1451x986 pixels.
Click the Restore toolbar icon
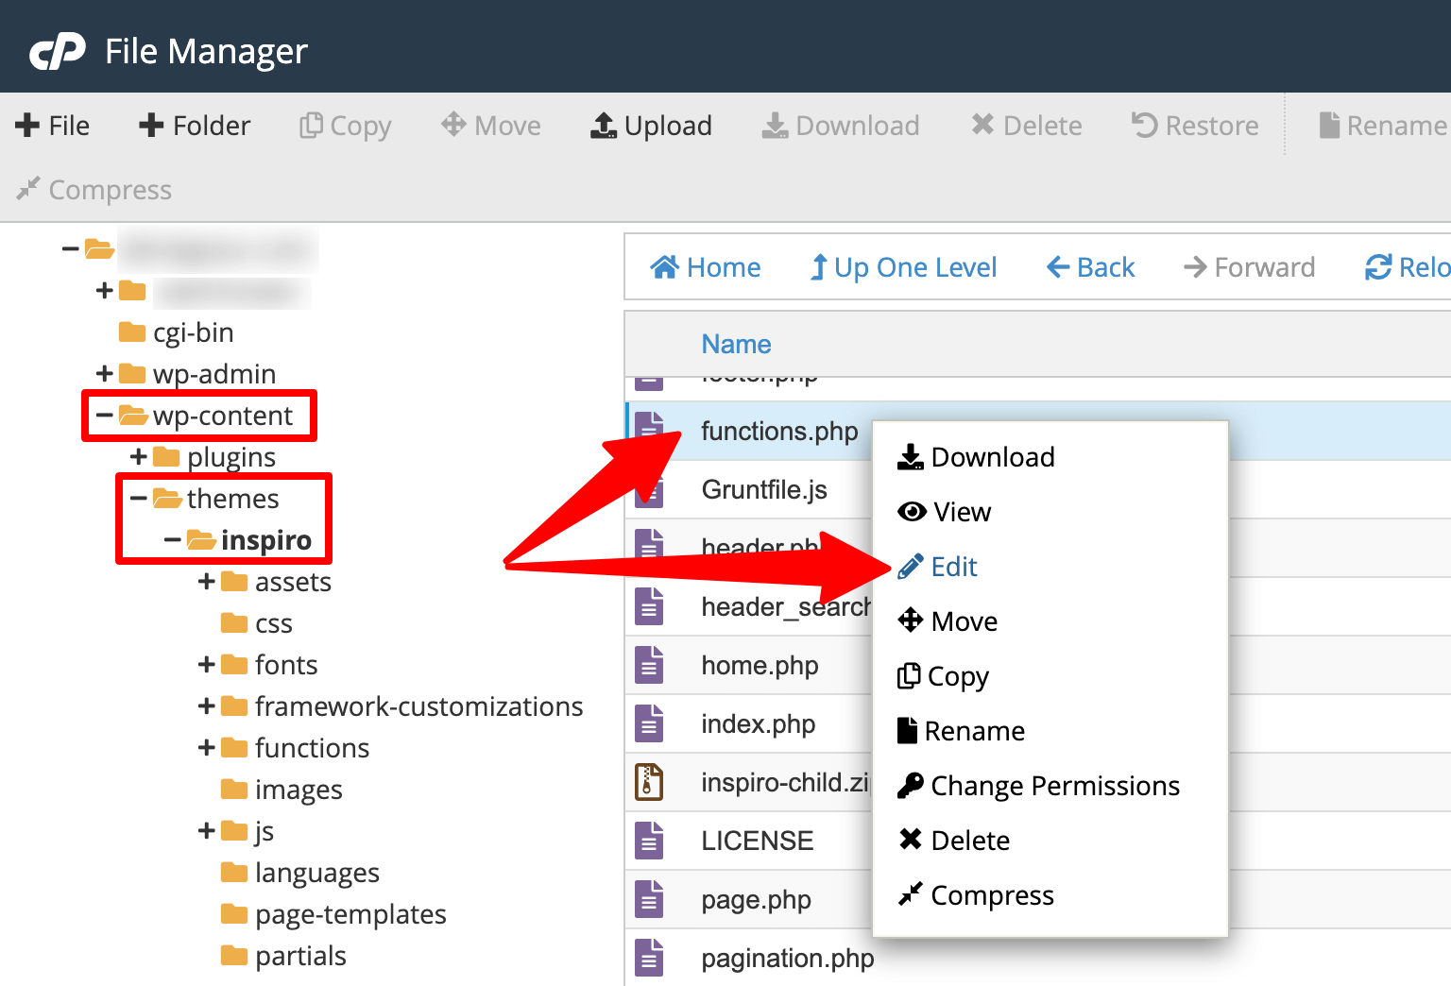point(1194,125)
